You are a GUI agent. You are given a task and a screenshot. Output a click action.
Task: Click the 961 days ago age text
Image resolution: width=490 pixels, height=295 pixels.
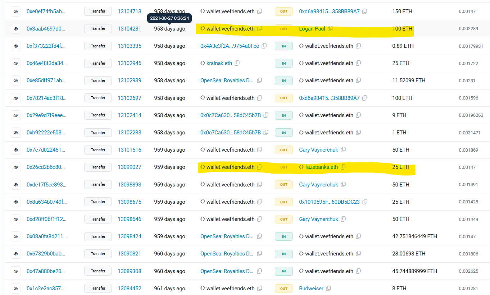pos(170,289)
